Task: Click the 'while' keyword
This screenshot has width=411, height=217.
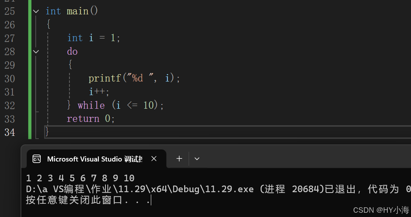Action: 91,106
